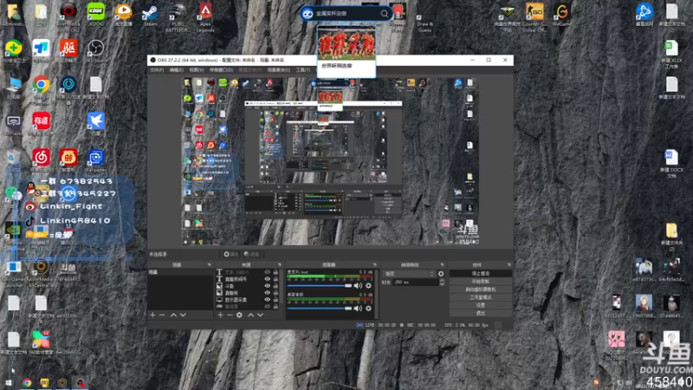Open KOOK desktop shortcut

pos(96,15)
